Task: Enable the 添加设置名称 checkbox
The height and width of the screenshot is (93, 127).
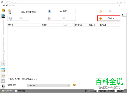Action: pyautogui.click(x=8, y=79)
